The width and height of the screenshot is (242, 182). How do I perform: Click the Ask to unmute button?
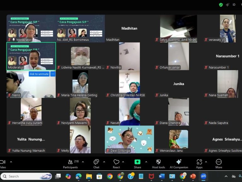(x=39, y=74)
